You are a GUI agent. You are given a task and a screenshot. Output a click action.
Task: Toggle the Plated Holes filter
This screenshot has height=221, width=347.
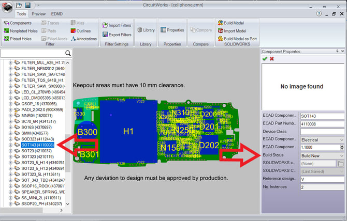pos(18,39)
